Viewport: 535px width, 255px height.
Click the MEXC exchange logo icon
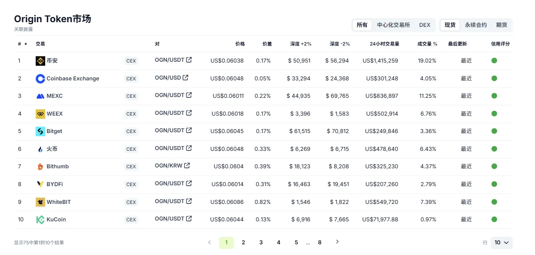click(40, 96)
